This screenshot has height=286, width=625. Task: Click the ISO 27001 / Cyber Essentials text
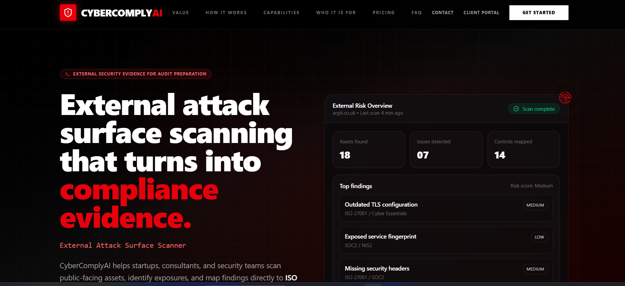click(x=376, y=214)
